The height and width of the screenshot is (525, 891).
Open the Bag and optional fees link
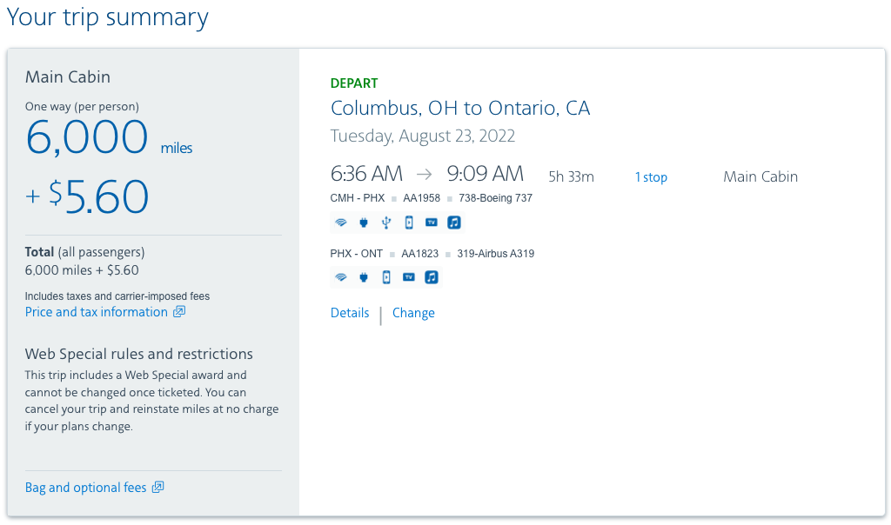(86, 488)
